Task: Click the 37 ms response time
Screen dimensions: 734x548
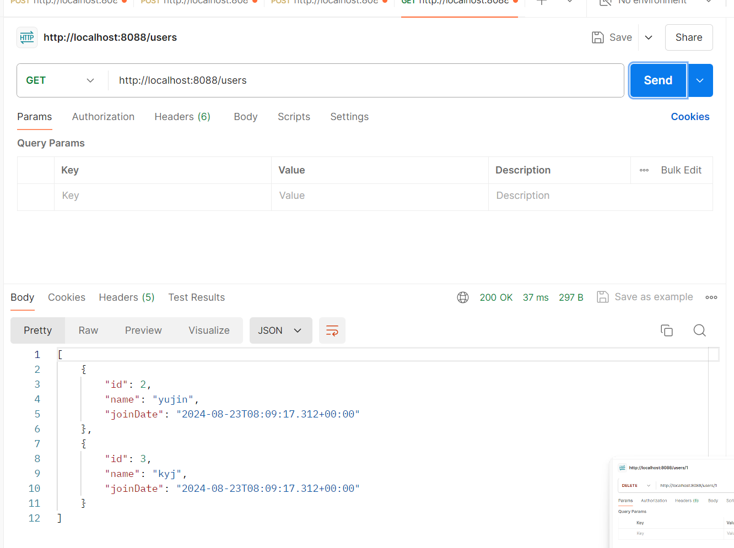Action: (x=536, y=297)
